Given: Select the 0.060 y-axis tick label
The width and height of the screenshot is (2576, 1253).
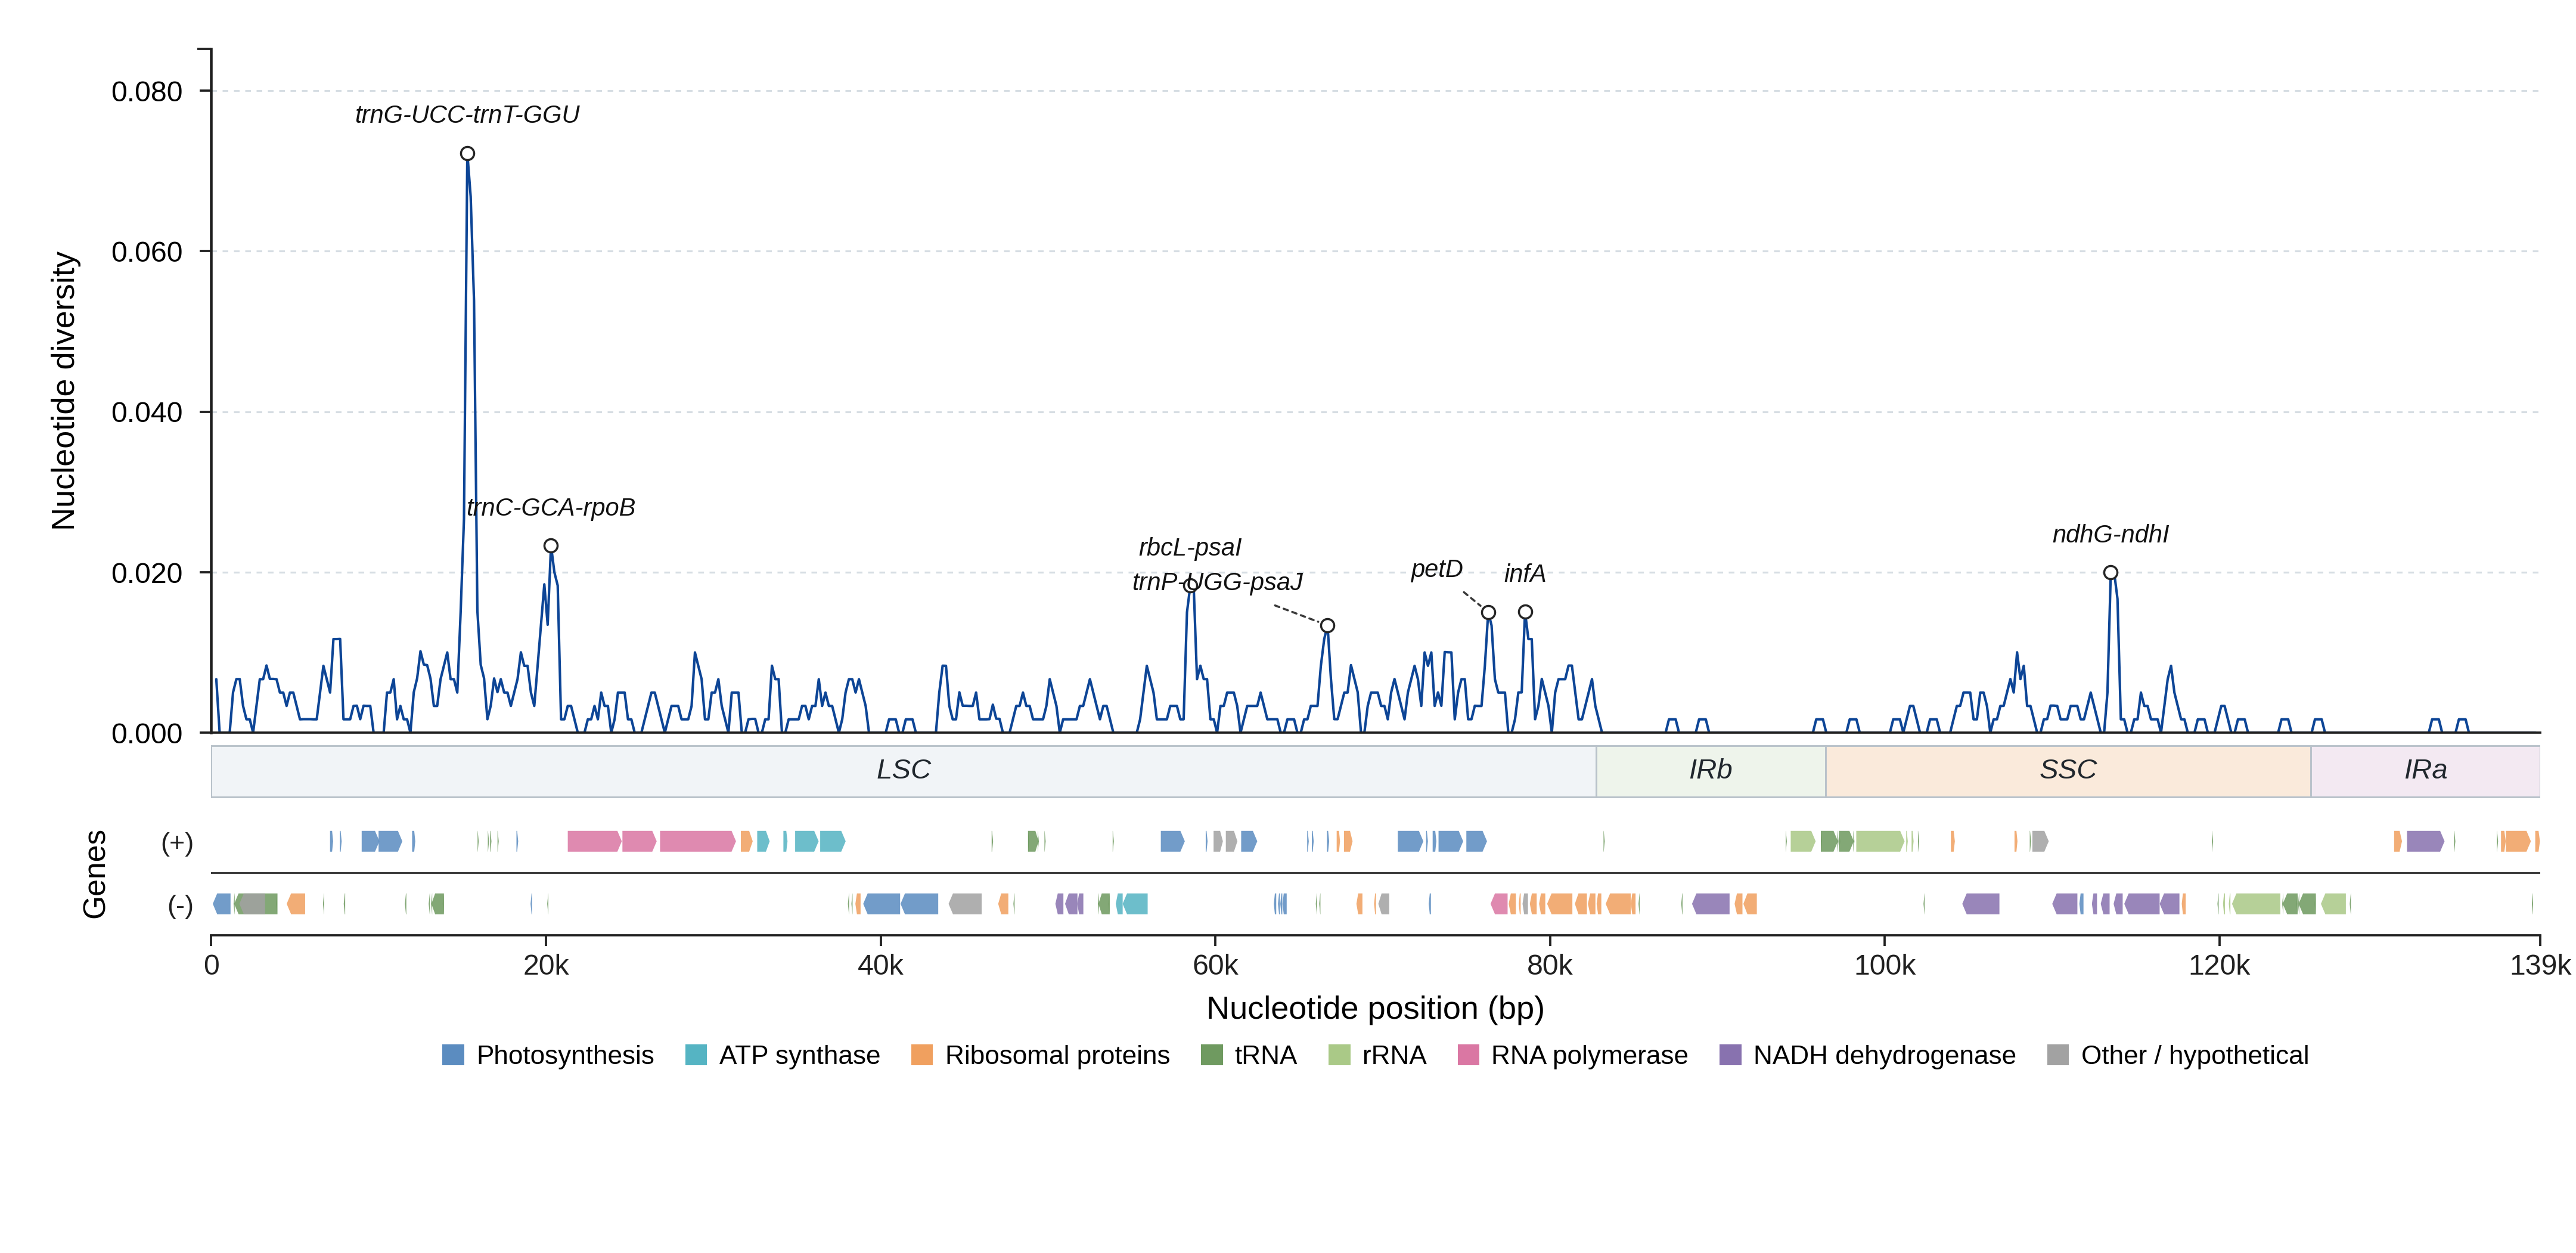Looking at the screenshot, I should click(x=147, y=252).
